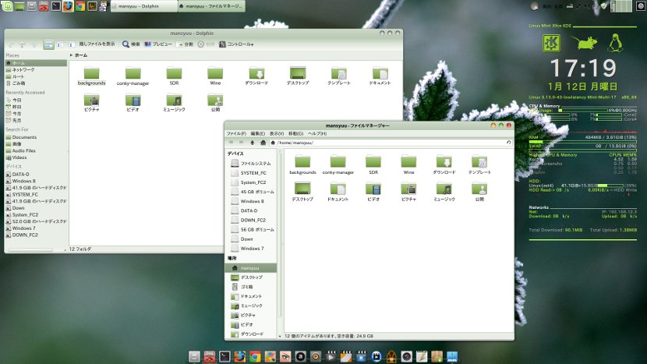Open backgrounds folder in Dolphin
Viewport: 647px width, 364px height.
pyautogui.click(x=92, y=76)
